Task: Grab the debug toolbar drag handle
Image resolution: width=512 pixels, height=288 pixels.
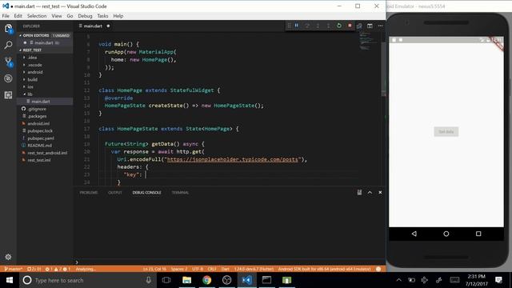Action: pos(289,26)
